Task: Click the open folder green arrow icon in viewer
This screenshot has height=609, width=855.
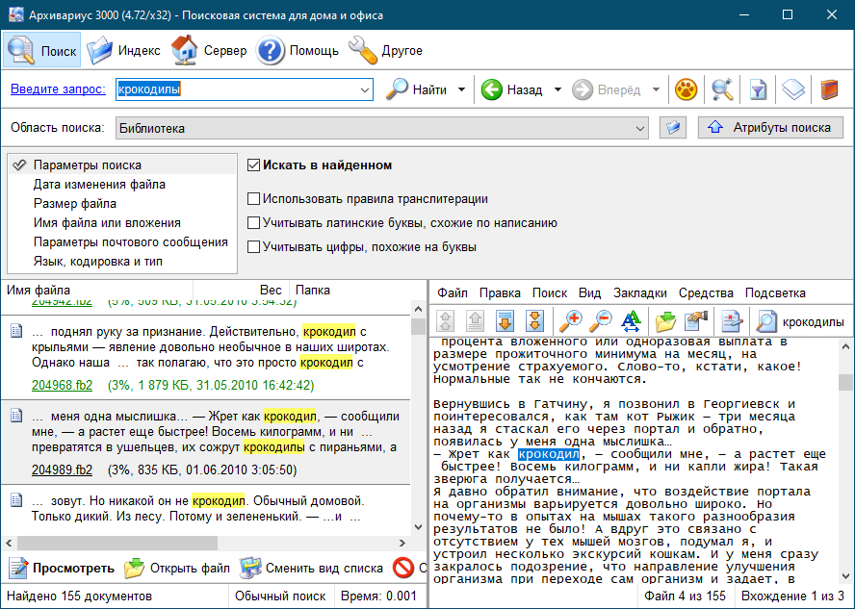Action: pos(665,321)
